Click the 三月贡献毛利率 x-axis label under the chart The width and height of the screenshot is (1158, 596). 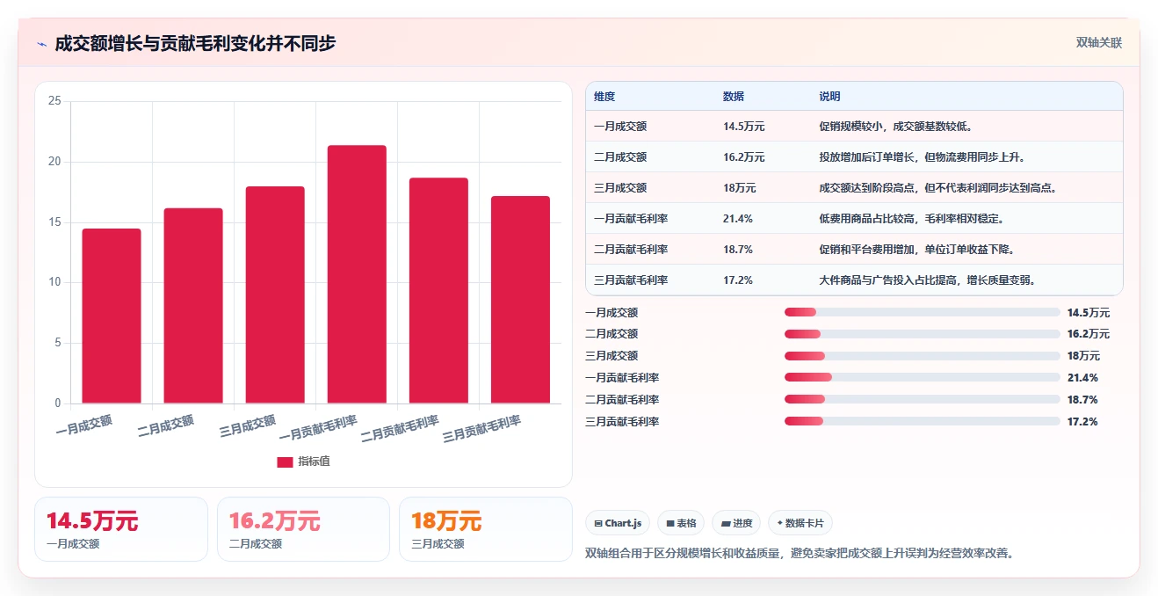coord(482,429)
